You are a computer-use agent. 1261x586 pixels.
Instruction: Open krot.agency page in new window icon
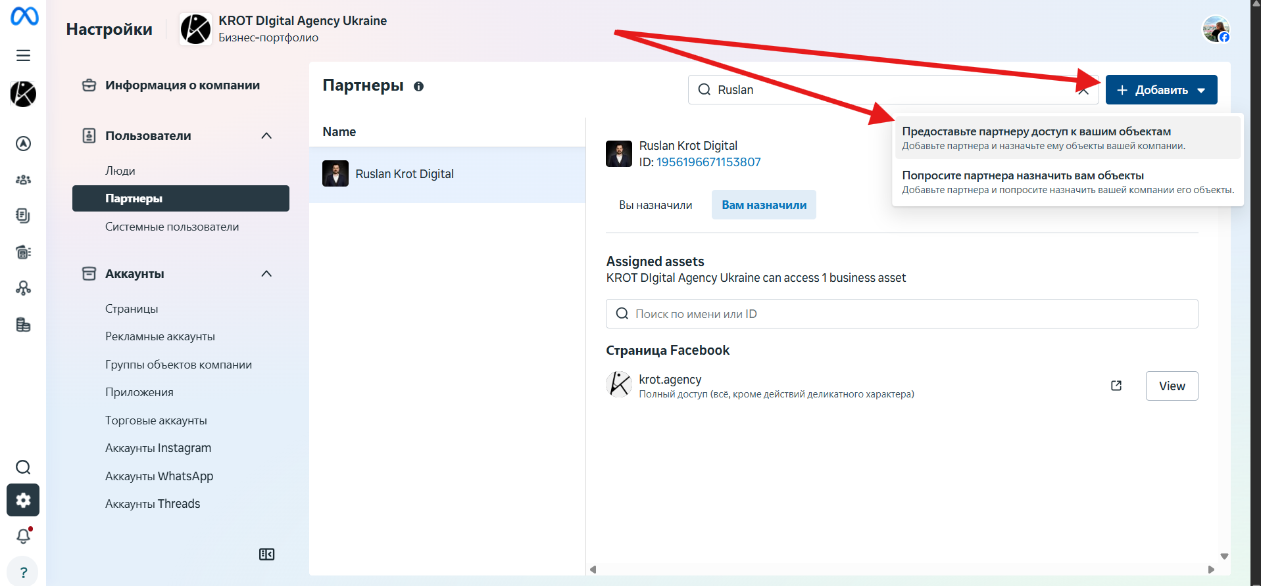(1116, 386)
